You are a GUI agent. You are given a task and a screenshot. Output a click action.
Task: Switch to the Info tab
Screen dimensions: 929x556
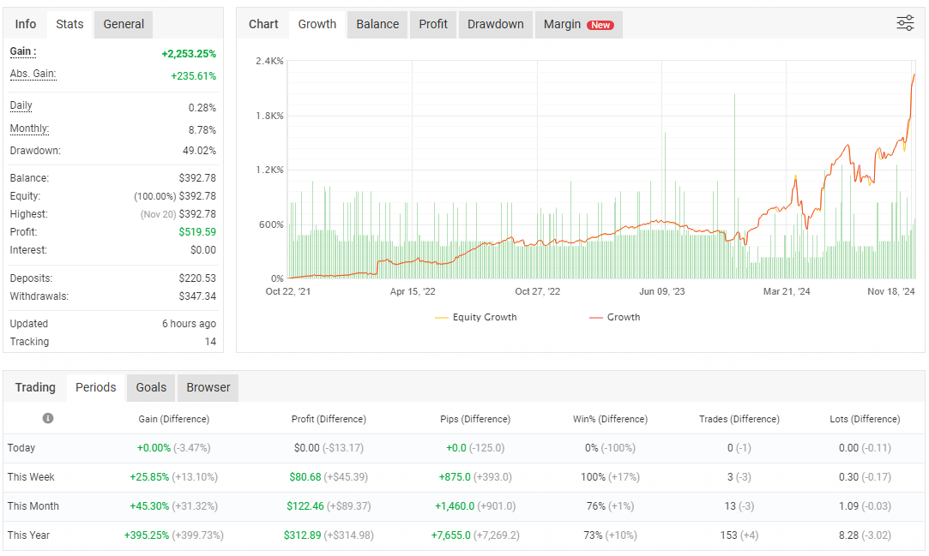tap(26, 24)
